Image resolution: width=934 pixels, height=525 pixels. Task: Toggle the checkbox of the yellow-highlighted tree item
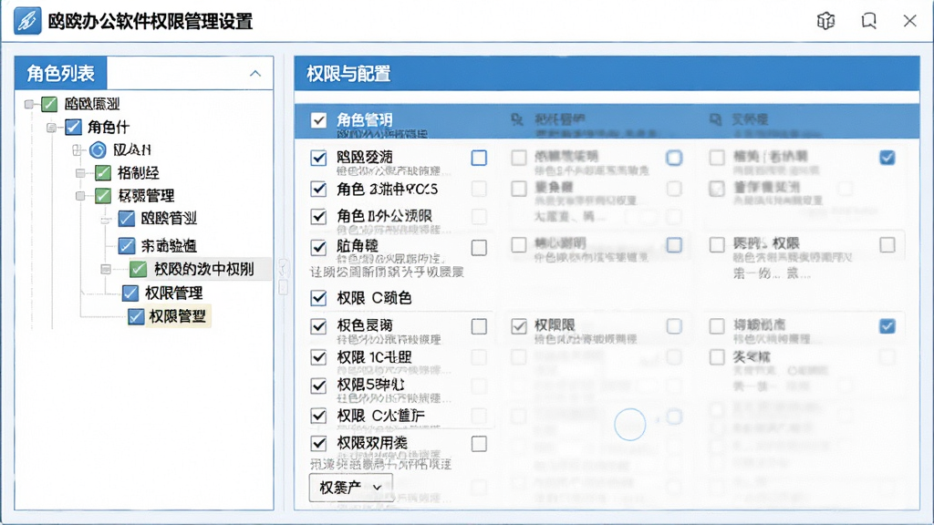pos(136,316)
